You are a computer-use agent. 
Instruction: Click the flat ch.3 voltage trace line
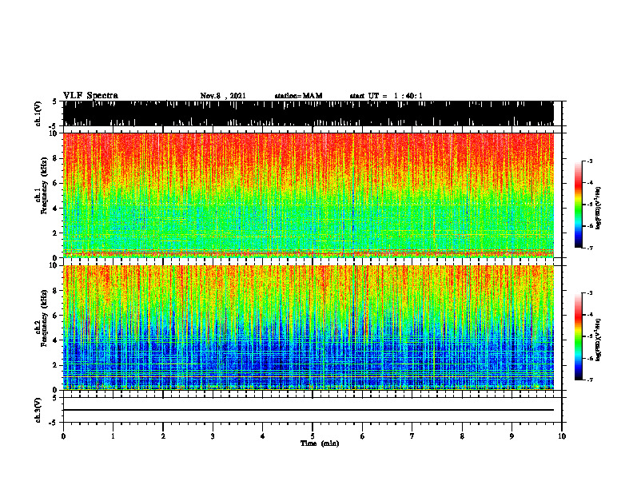(309, 410)
